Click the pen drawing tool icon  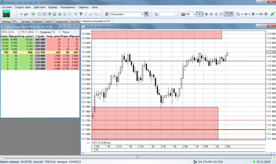click(x=254, y=14)
